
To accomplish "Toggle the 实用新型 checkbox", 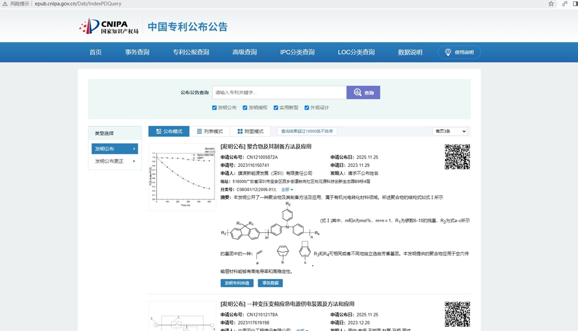I will click(275, 108).
